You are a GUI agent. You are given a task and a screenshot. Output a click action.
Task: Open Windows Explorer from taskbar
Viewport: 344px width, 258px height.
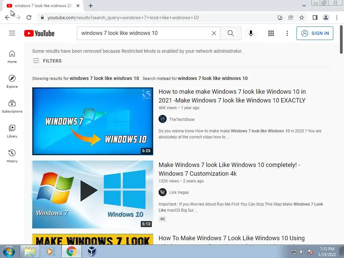pyautogui.click(x=30, y=251)
